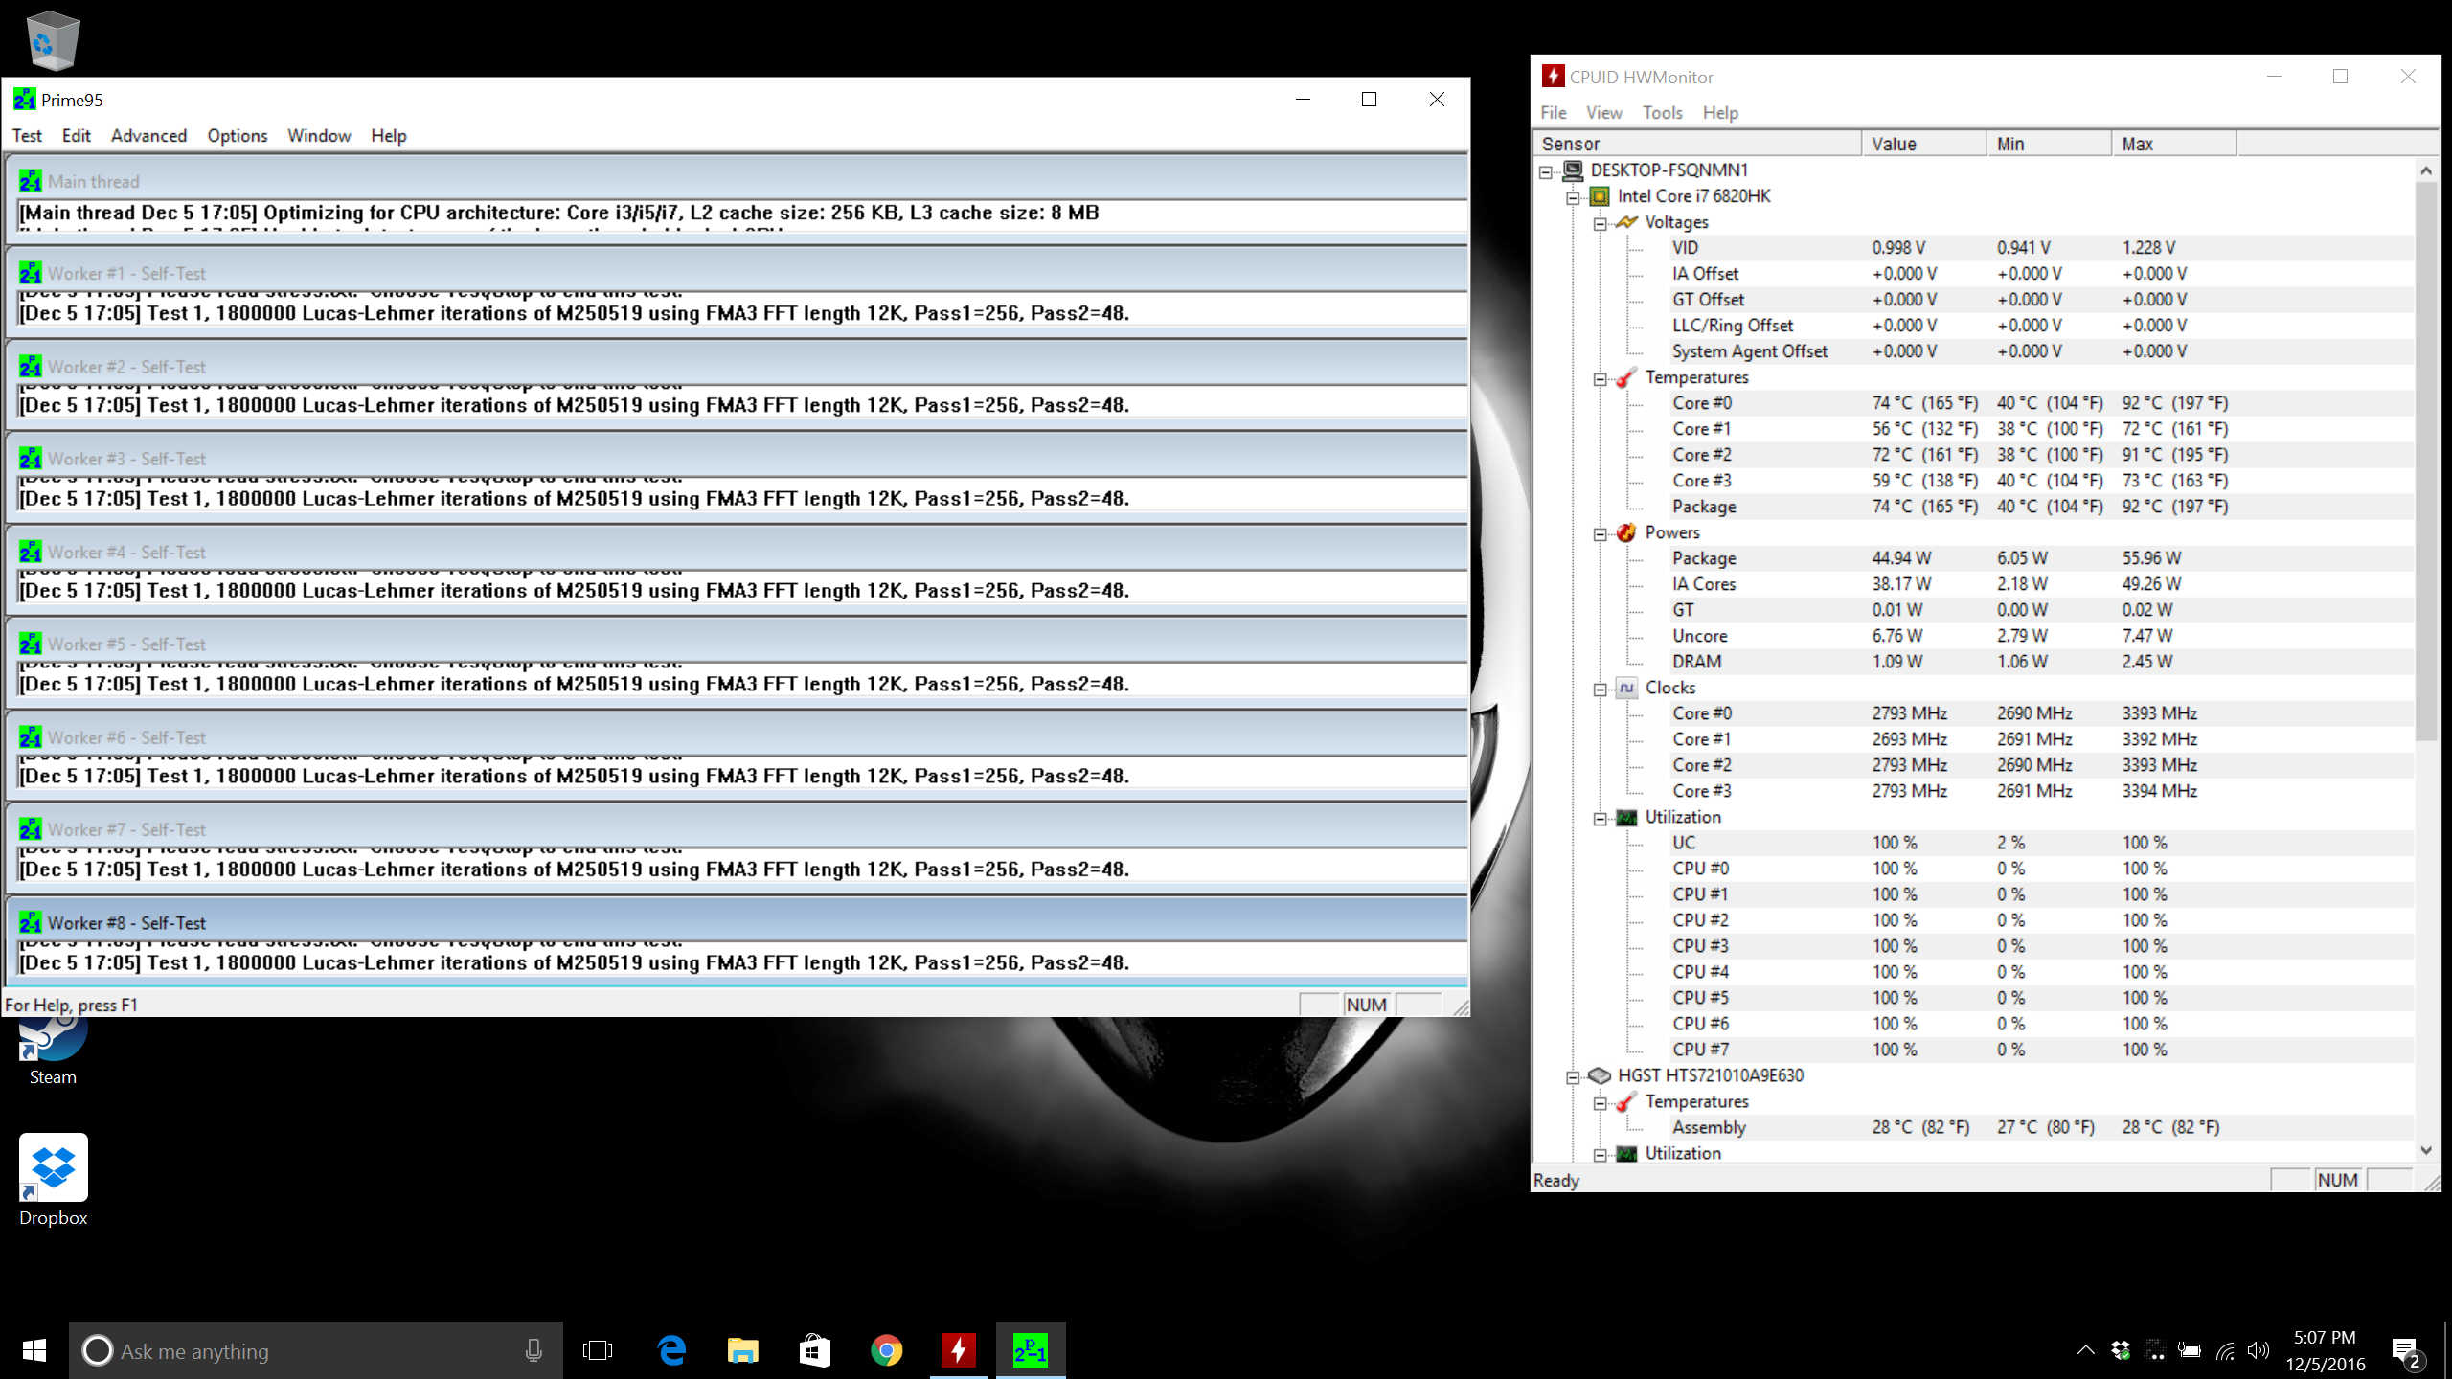Open the Help menu in HWMonitor
Viewport: 2452px width, 1379px height.
1720,112
